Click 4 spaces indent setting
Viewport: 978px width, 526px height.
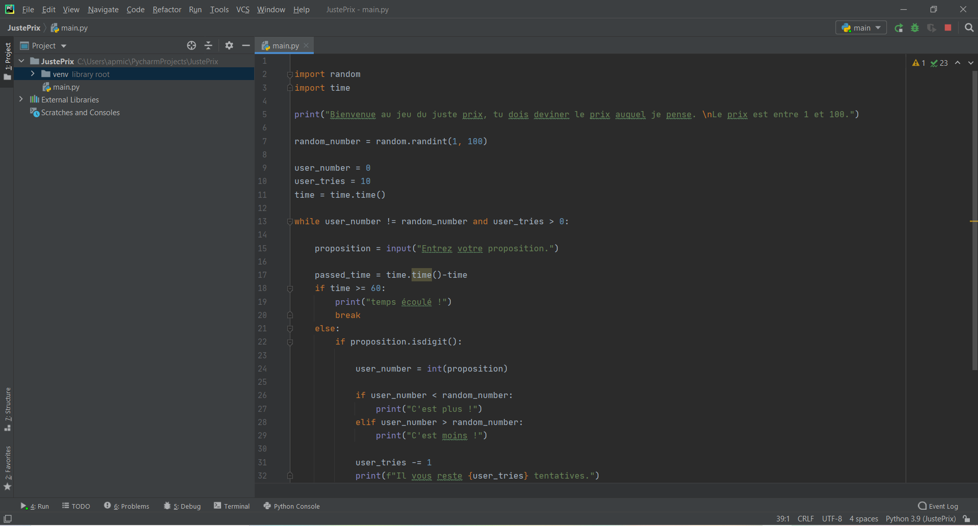tap(863, 519)
